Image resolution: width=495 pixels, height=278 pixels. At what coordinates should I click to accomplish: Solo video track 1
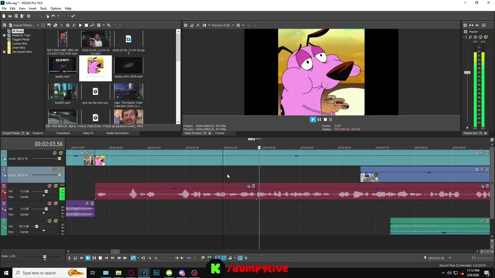tap(61, 153)
